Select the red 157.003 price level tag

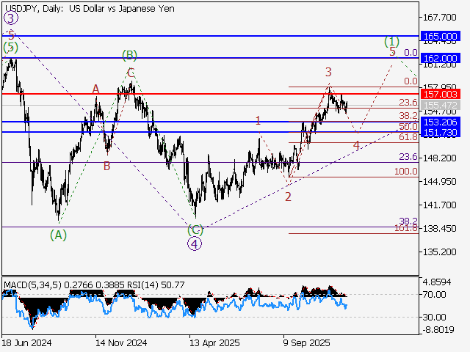tap(441, 94)
